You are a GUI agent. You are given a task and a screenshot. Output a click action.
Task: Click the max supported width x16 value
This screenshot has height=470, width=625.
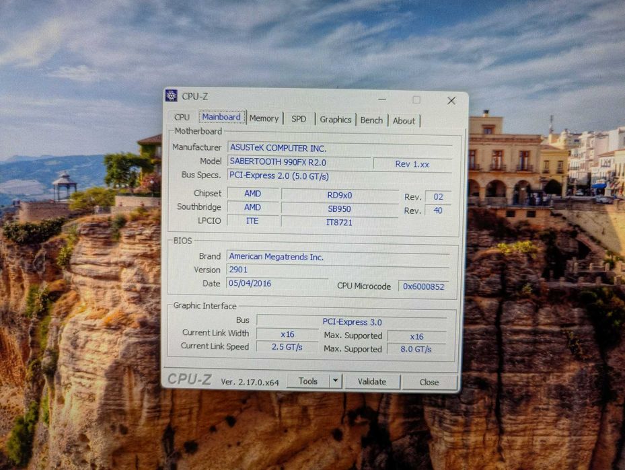point(417,337)
